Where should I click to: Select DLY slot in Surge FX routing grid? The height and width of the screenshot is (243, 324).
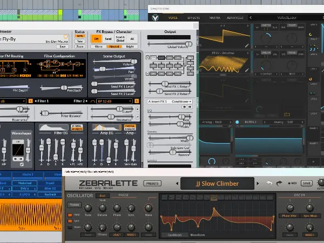[x=190, y=58]
